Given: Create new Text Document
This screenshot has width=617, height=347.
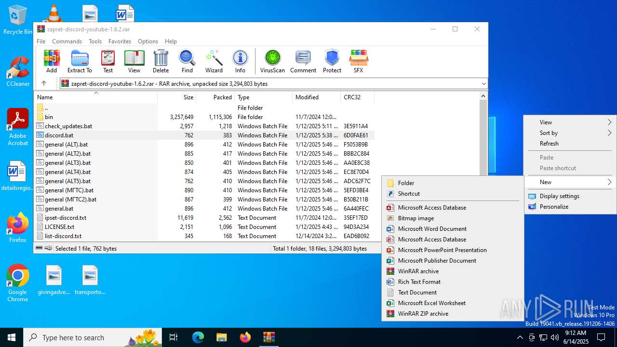Looking at the screenshot, I should tap(452, 293).
